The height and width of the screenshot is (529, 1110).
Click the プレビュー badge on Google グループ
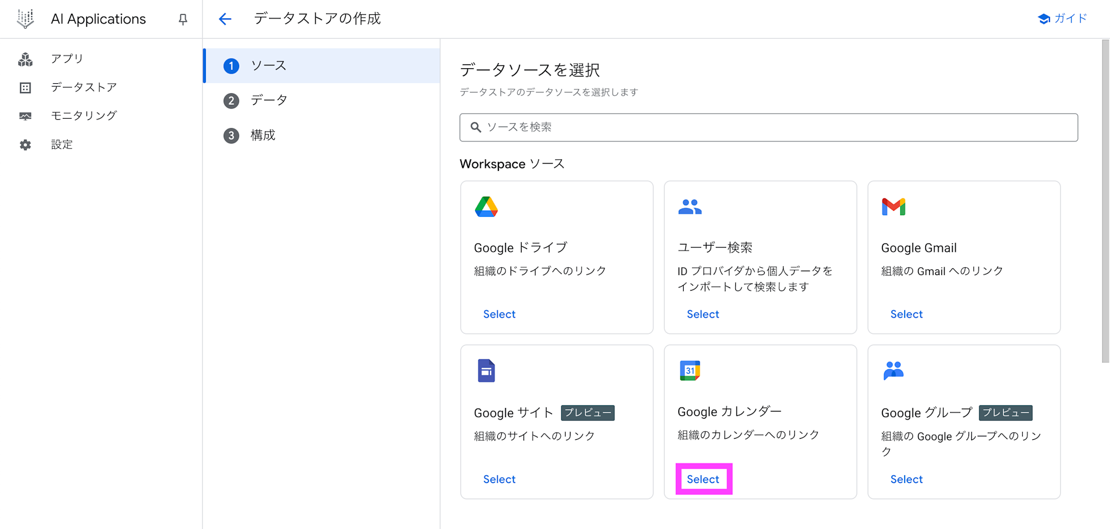pyautogui.click(x=1006, y=413)
